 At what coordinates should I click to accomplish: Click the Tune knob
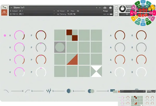122,8
